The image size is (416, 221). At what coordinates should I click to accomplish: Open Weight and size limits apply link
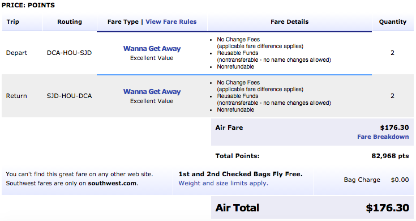tap(223, 183)
